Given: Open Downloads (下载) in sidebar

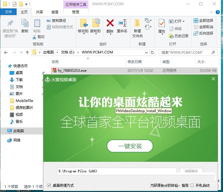Looking at the screenshot, I should [x=16, y=80].
